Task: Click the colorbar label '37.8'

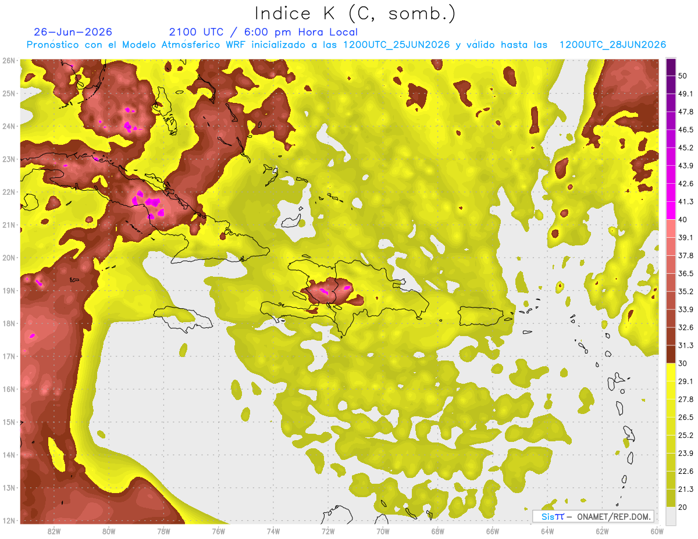Action: 685,255
